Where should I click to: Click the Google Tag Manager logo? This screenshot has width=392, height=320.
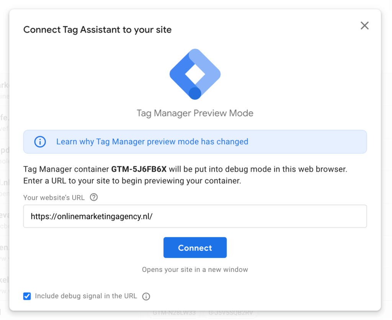(x=195, y=74)
